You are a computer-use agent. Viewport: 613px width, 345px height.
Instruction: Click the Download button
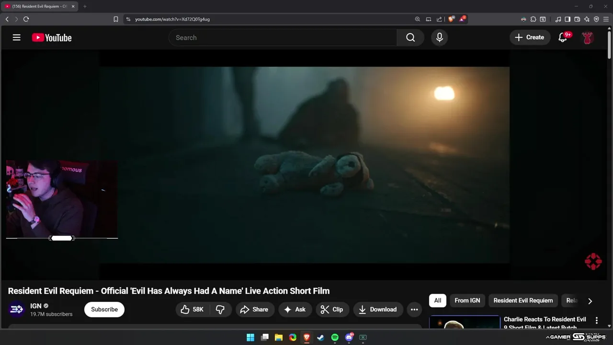378,310
